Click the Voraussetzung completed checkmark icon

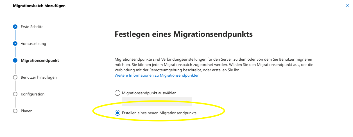[x=15, y=44]
